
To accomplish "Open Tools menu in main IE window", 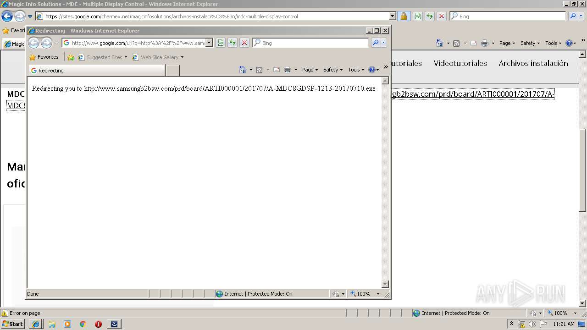I will click(x=554, y=43).
